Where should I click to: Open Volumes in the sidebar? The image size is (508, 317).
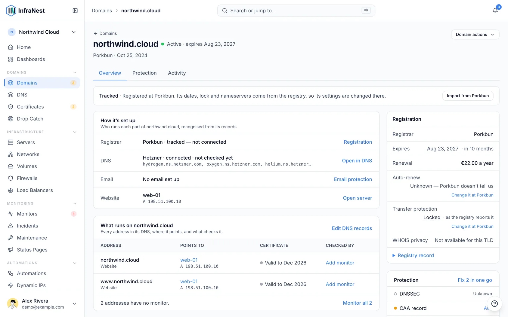pos(42,166)
